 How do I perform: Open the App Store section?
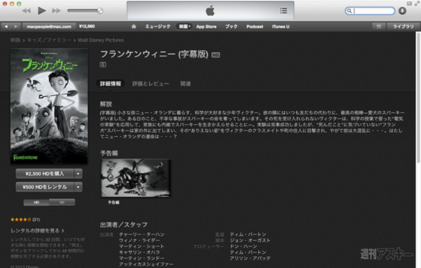pyautogui.click(x=206, y=27)
